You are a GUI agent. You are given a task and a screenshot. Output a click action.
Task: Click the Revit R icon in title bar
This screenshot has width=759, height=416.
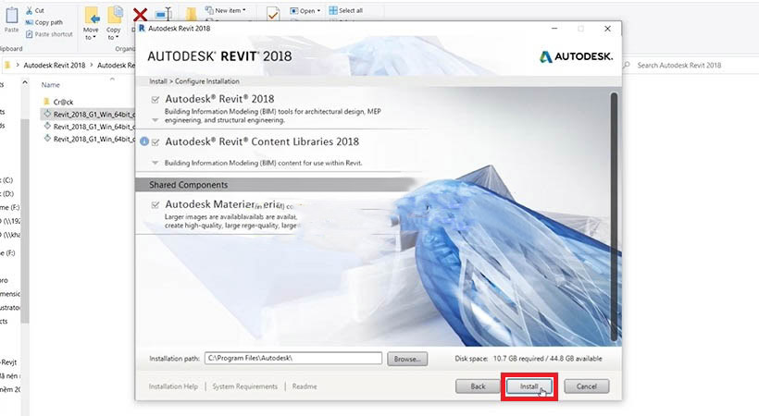142,28
